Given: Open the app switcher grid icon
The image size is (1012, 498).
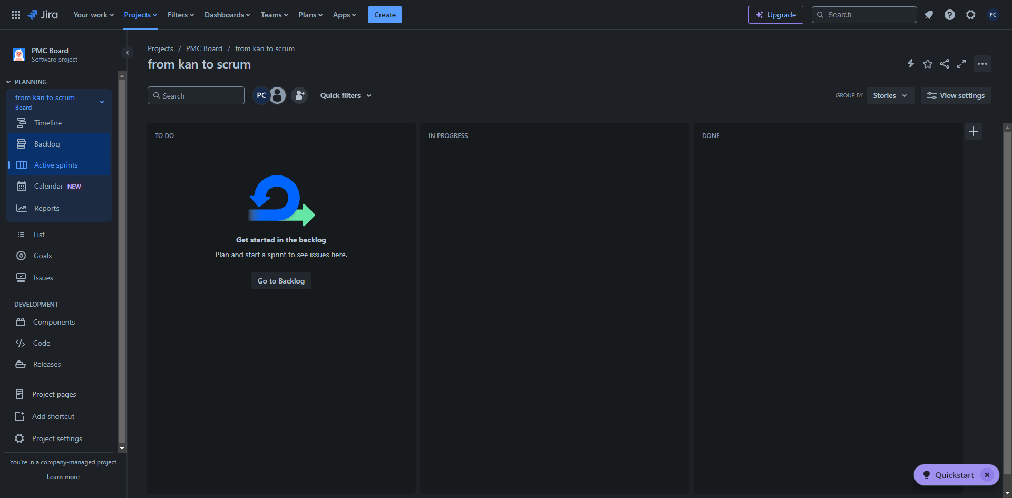Looking at the screenshot, I should tap(16, 15).
